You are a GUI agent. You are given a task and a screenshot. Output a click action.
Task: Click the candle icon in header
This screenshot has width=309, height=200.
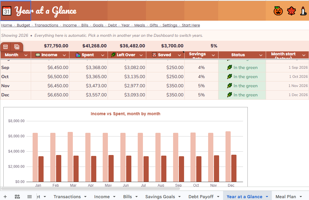tap(303, 11)
